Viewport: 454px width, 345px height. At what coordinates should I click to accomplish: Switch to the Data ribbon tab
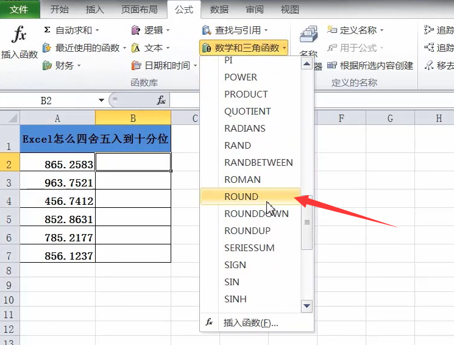click(x=219, y=10)
